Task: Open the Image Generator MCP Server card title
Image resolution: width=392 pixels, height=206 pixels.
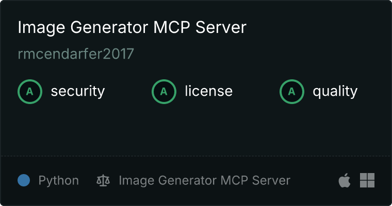Action: [x=132, y=27]
